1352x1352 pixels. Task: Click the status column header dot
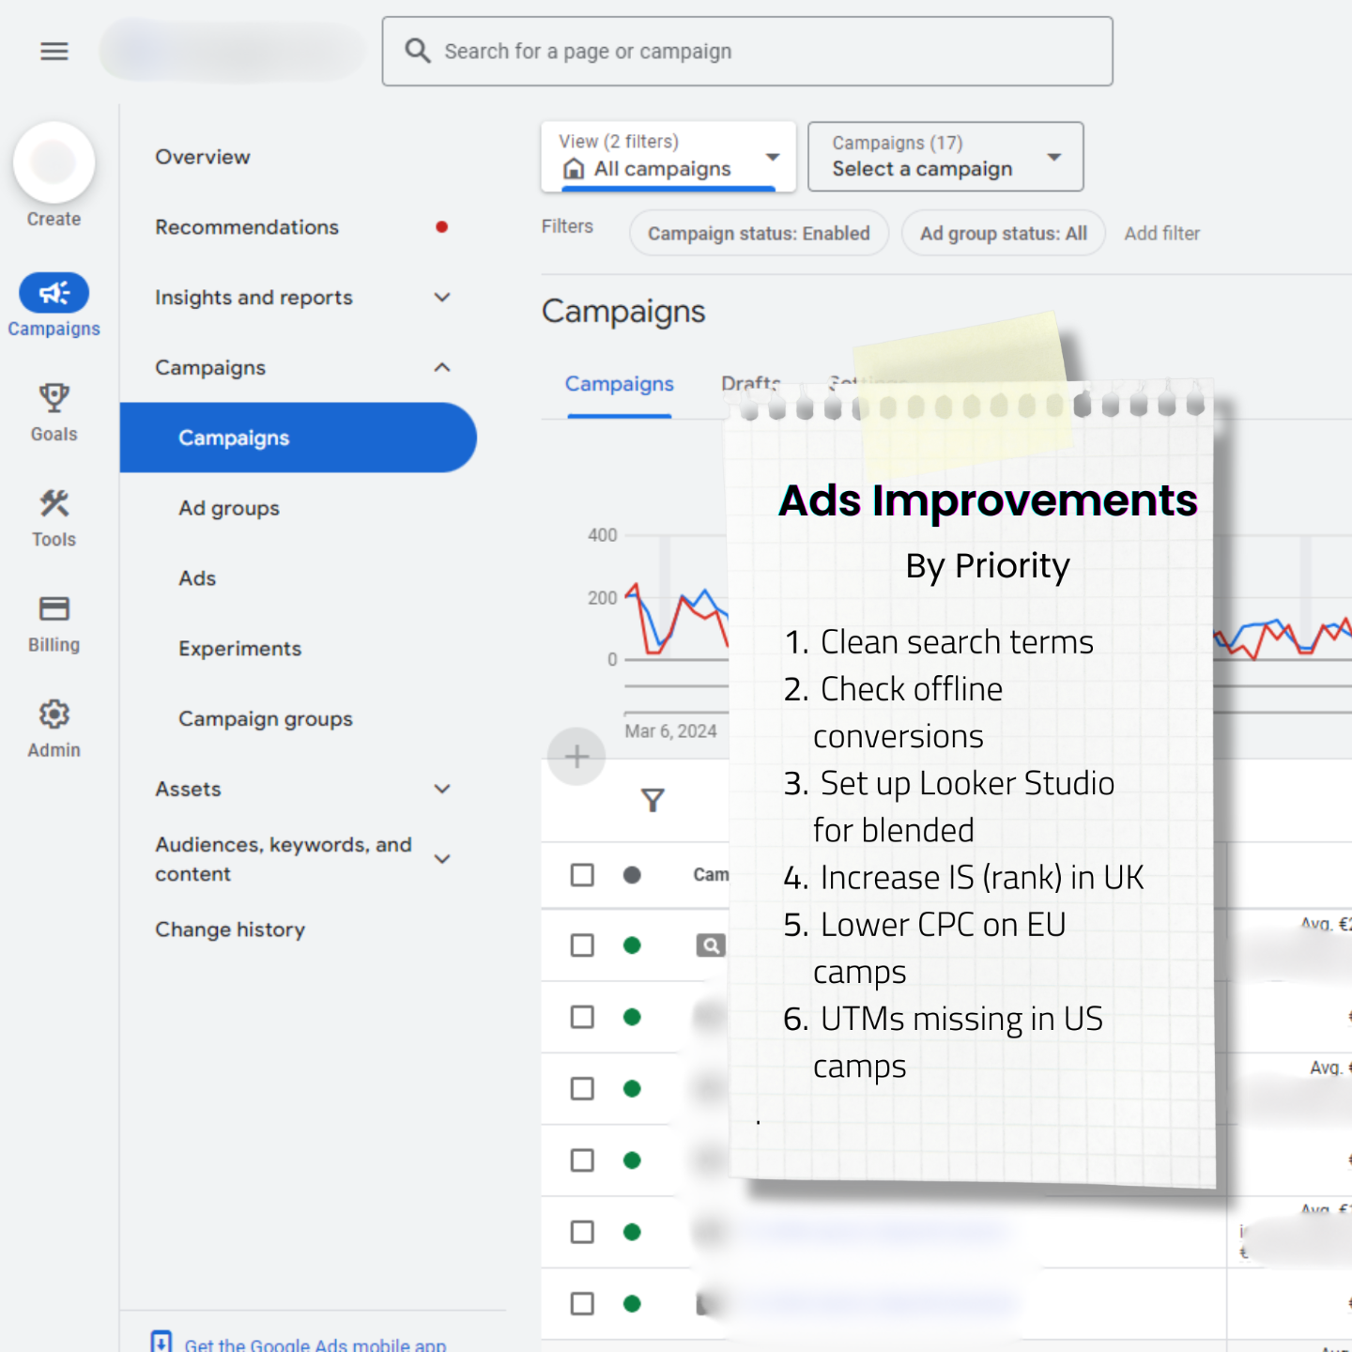(x=632, y=875)
